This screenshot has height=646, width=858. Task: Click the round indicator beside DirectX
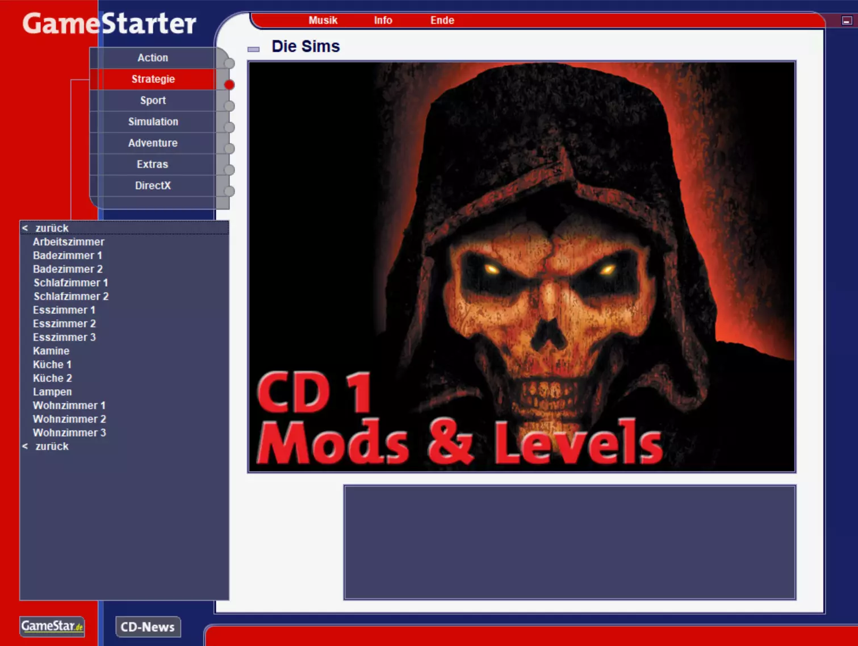[x=229, y=191]
